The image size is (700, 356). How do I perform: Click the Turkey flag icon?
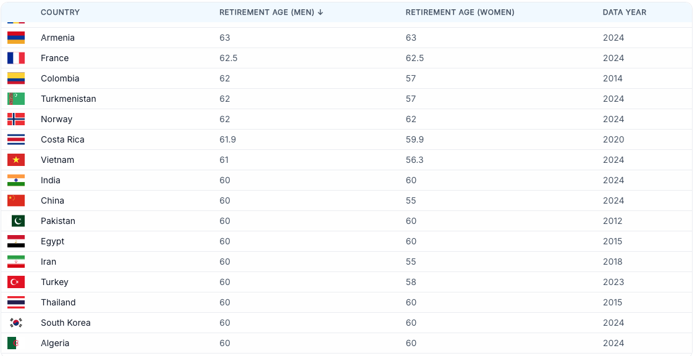point(16,282)
